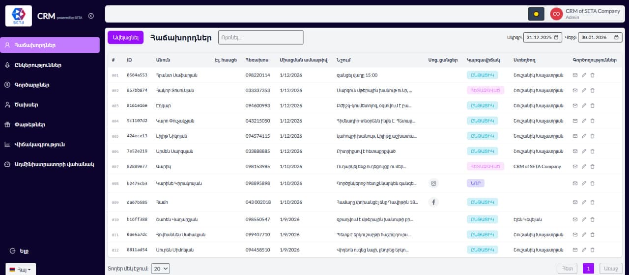Click phone number 098220114

click(257, 75)
